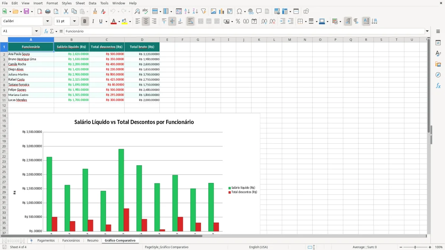Switch to the Resumo sheet tab
Screen dimensions: 445x250
click(93, 240)
